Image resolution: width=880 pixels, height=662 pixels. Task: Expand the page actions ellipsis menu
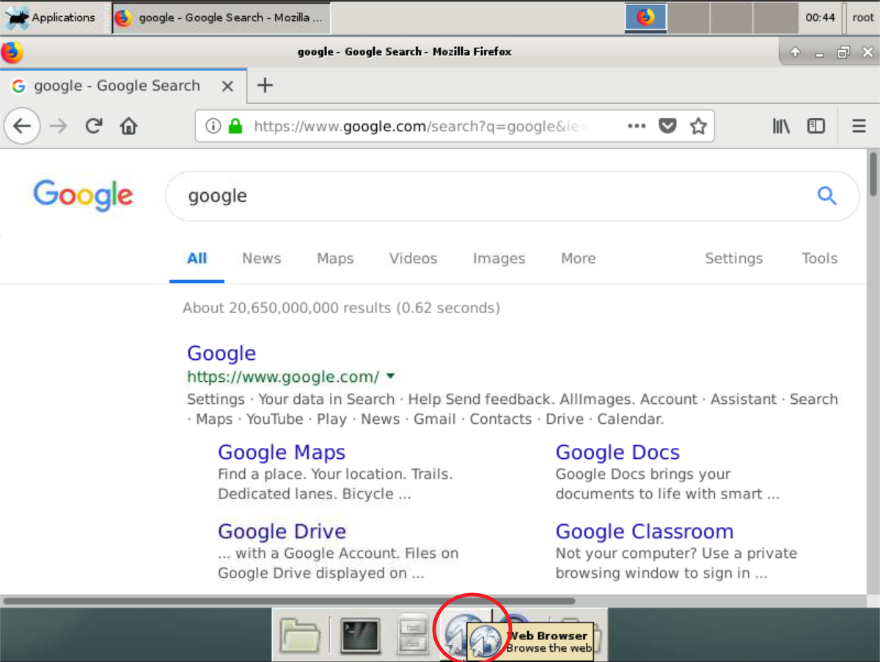point(637,126)
